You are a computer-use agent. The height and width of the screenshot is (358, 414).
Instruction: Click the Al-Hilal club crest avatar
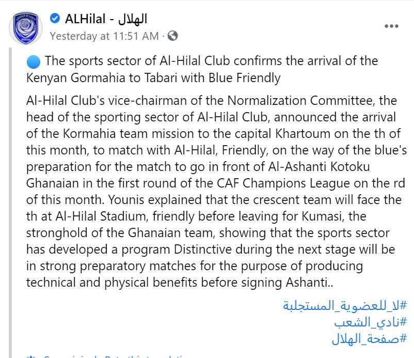coord(26,28)
